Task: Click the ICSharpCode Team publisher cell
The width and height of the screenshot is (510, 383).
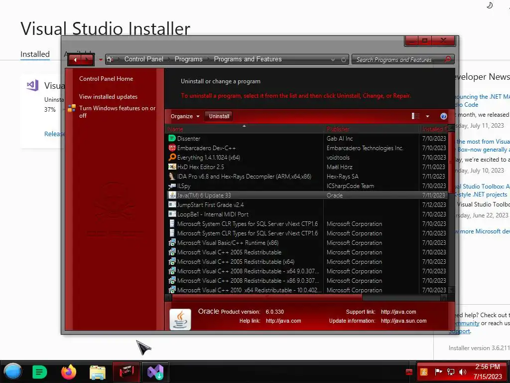Action: pyautogui.click(x=350, y=186)
